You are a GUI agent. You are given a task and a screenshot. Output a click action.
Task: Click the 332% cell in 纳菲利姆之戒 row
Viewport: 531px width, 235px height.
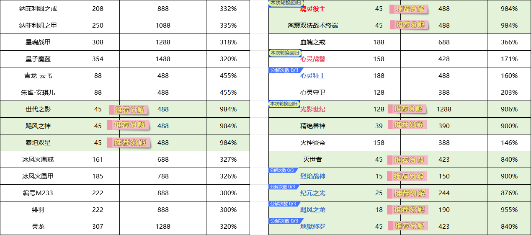228,8
